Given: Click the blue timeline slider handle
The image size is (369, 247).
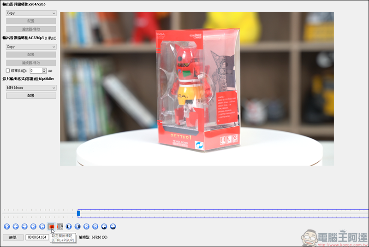Looking at the screenshot, I should [x=78, y=213].
